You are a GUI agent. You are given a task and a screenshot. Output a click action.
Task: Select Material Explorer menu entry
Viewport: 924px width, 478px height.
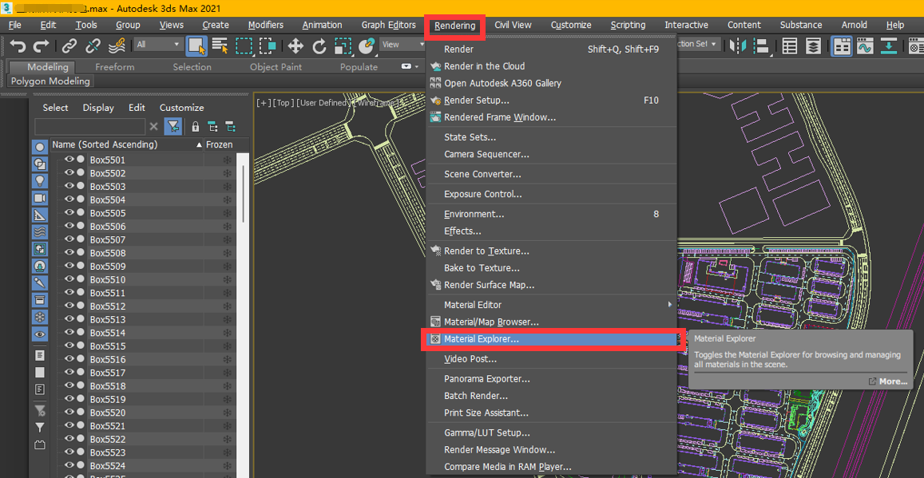coord(552,339)
